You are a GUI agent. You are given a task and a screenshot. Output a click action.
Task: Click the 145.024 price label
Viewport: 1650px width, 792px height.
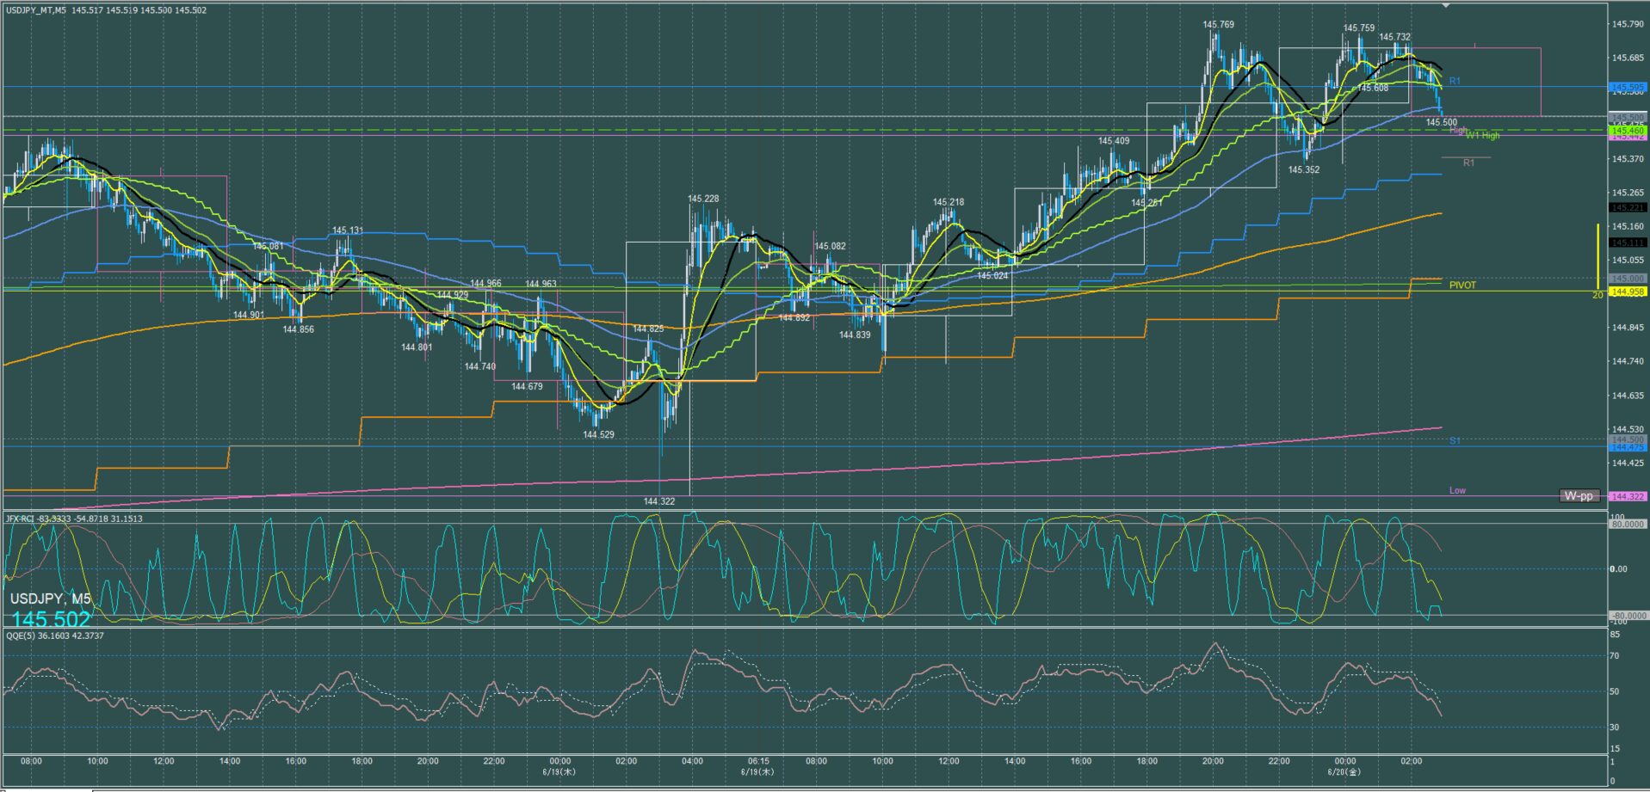click(992, 276)
